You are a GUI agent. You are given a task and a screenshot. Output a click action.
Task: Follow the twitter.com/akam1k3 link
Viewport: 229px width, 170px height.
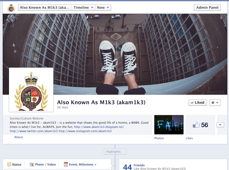(34, 131)
